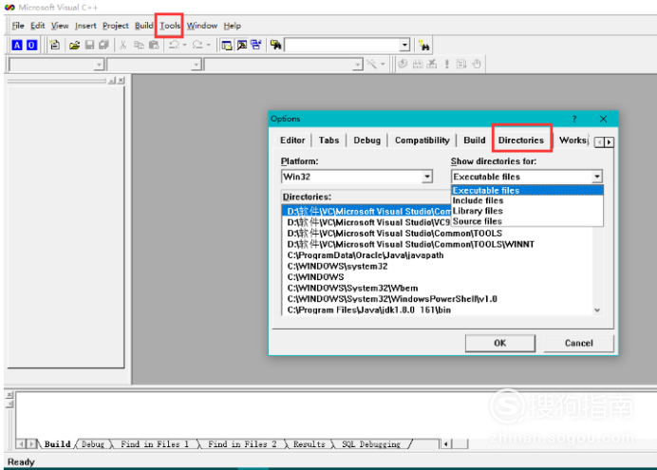The width and height of the screenshot is (657, 470).
Task: Open the Insert menu
Action: pos(85,26)
